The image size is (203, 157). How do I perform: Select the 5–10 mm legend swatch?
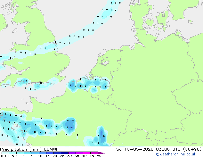tap(35, 153)
